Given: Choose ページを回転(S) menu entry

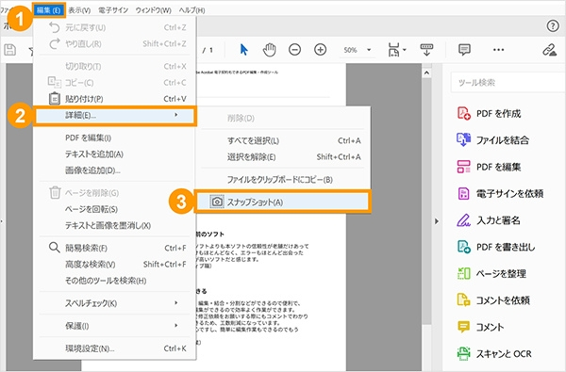Looking at the screenshot, I should coord(115,209).
